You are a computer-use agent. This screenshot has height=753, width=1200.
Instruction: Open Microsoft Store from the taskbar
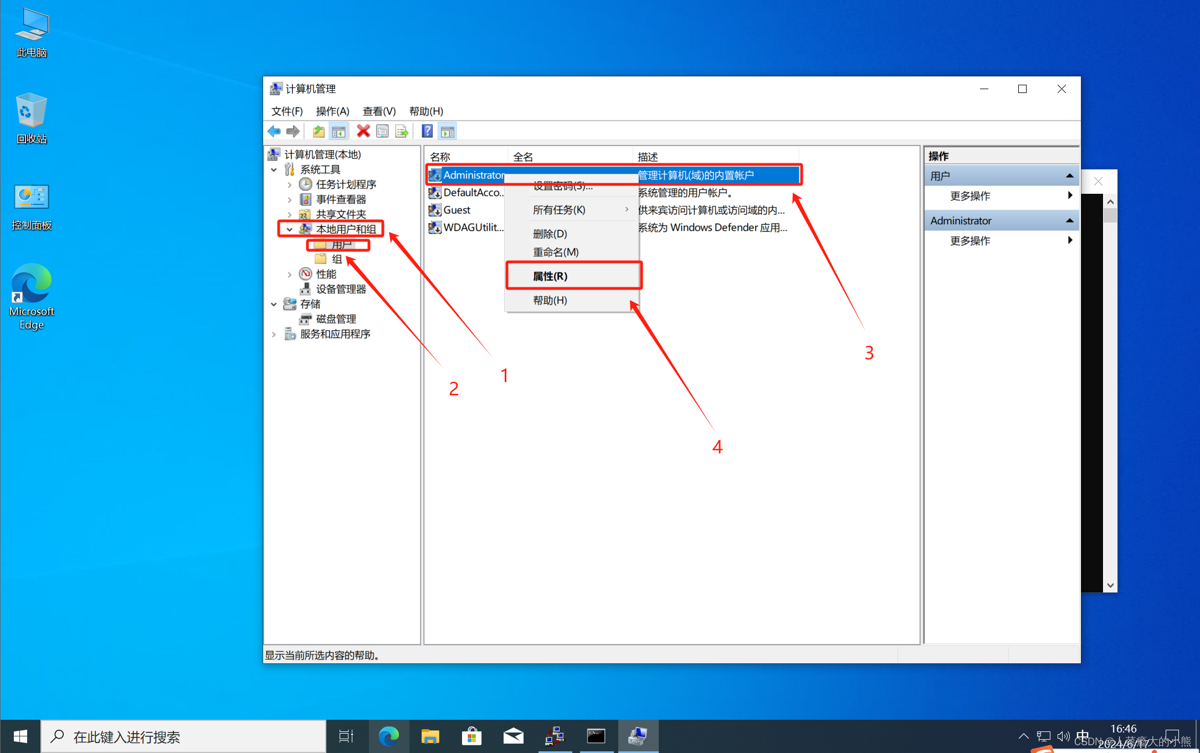coord(471,736)
